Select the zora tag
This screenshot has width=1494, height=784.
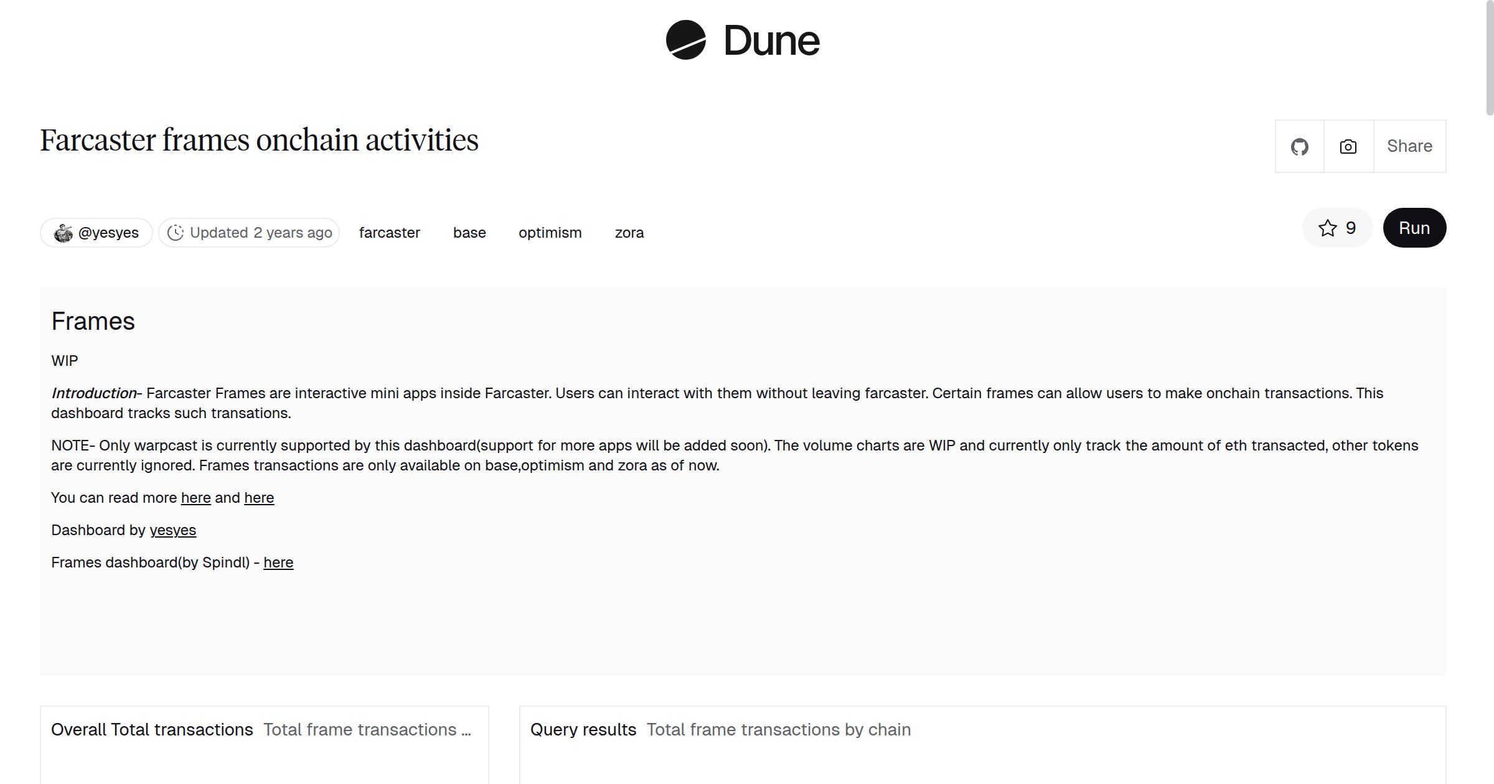tap(629, 233)
